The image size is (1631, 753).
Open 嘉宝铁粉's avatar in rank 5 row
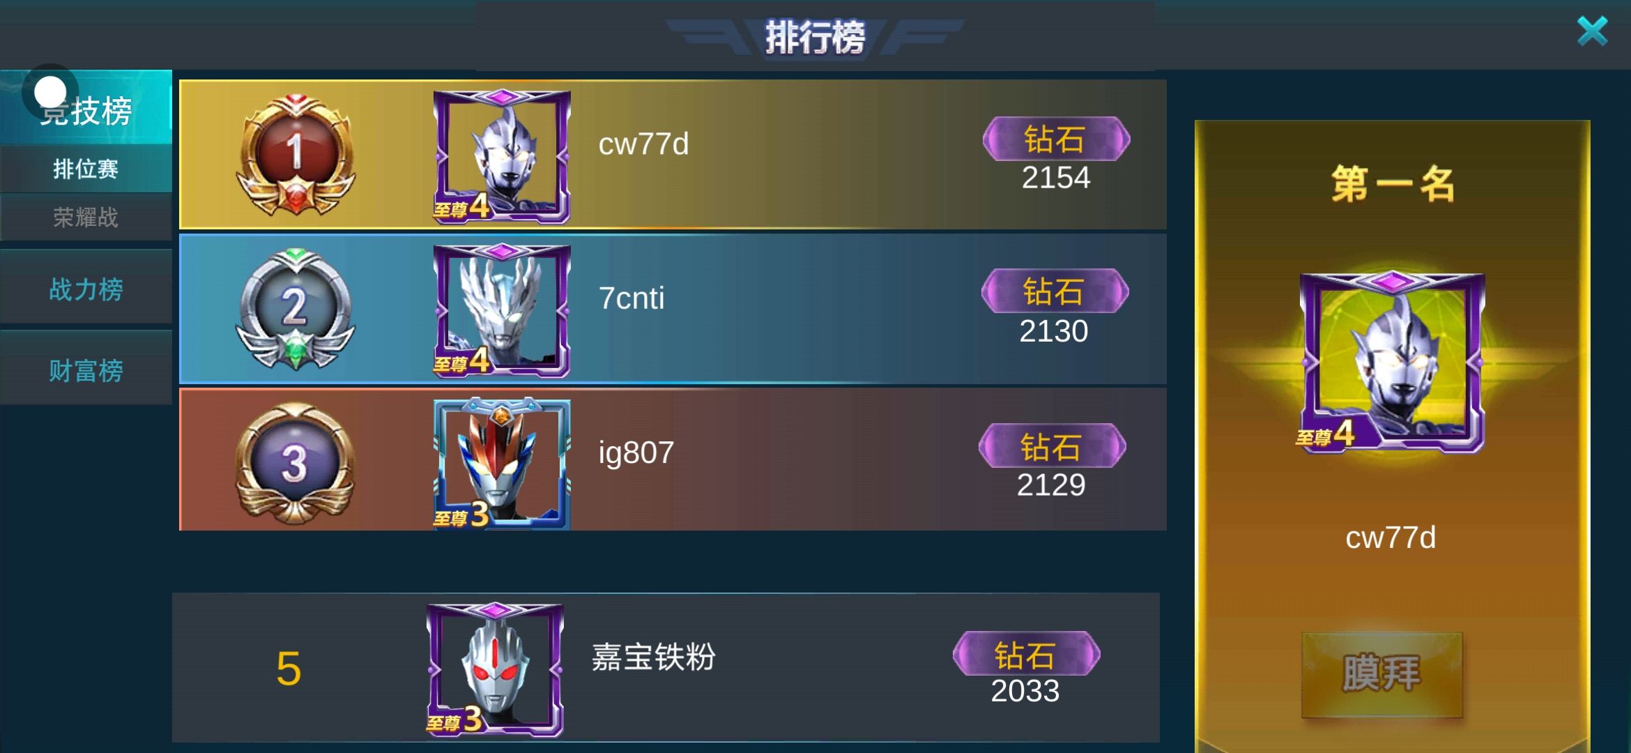(495, 669)
